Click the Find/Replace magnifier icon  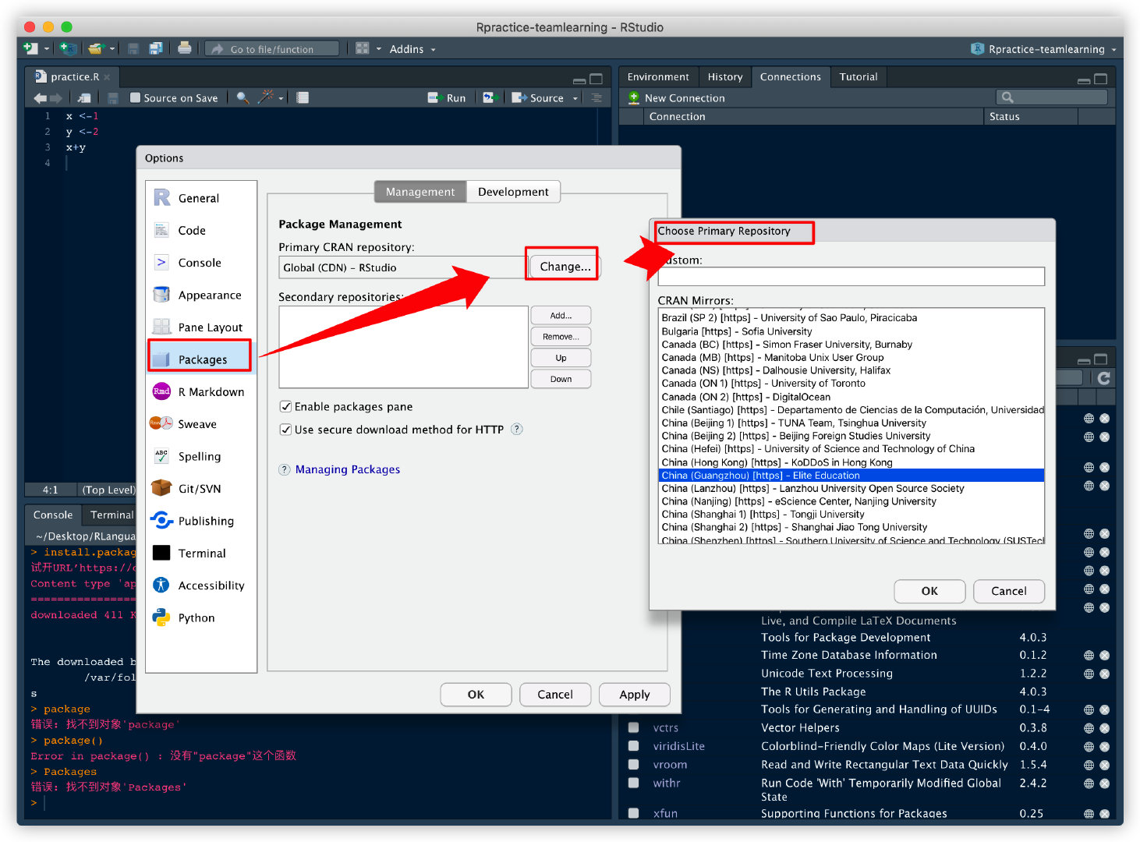click(243, 97)
